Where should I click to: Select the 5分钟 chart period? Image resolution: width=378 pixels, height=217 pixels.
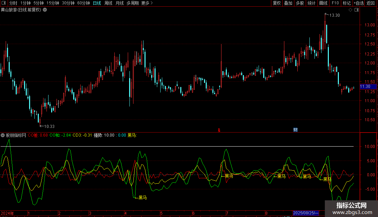click(x=38, y=3)
